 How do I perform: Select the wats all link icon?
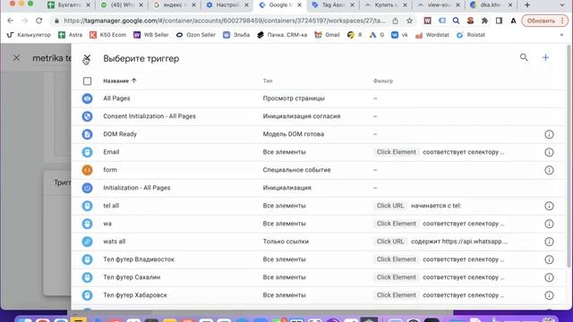click(x=87, y=241)
